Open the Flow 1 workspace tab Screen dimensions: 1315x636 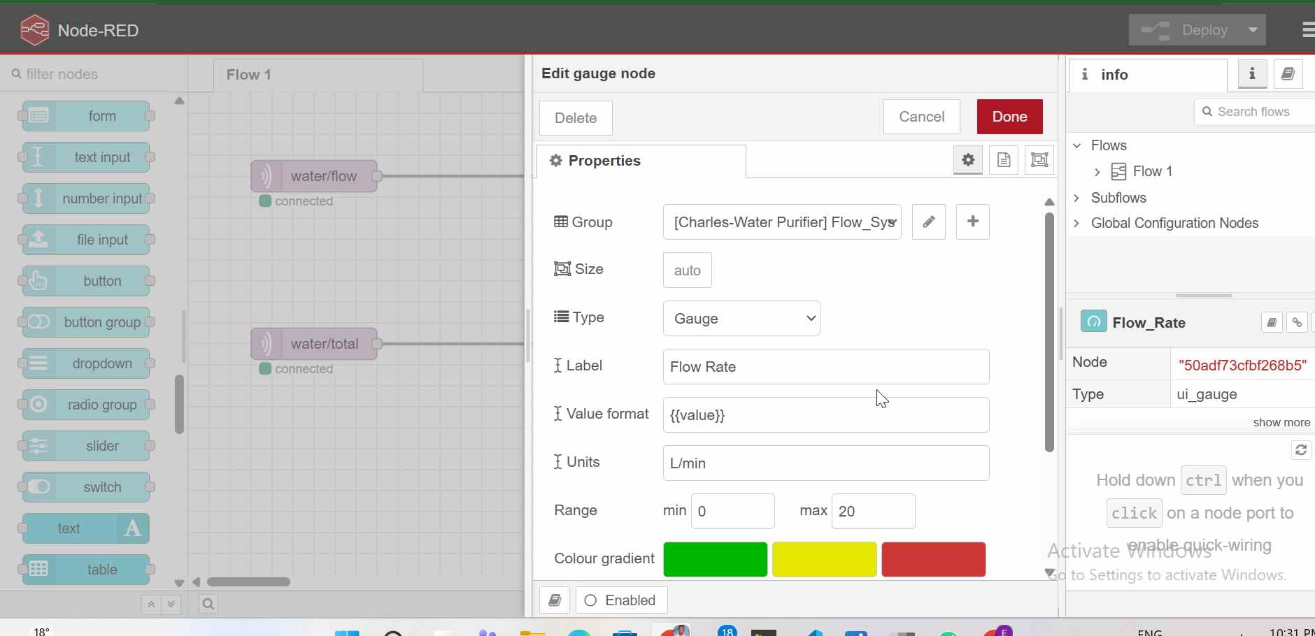[318, 75]
